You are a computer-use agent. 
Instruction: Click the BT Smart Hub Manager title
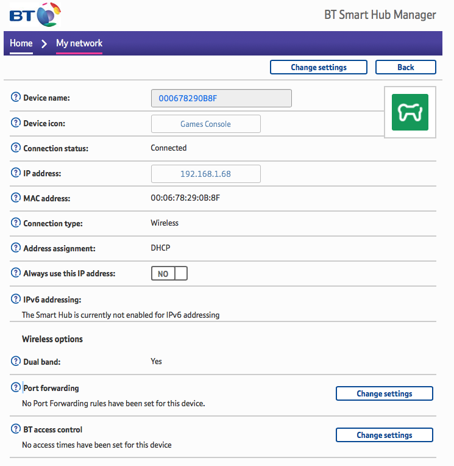[x=380, y=15]
